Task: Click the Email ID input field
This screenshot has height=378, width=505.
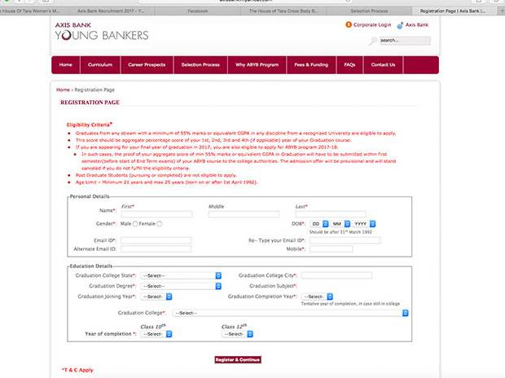Action: pyautogui.click(x=156, y=240)
